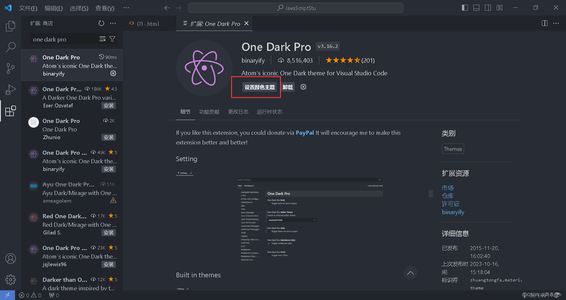Open editor more actions menu
Viewport: 566px width, 300px height.
tap(556, 23)
